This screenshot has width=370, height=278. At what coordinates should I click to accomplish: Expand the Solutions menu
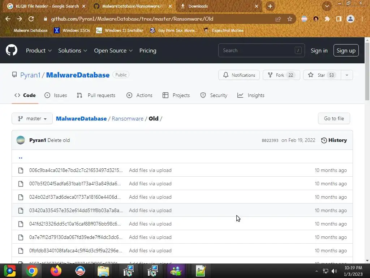[x=73, y=51]
